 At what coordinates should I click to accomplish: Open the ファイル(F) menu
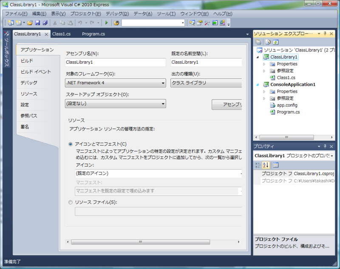pos(16,14)
